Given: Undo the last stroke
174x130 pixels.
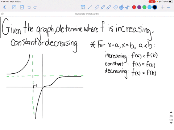Looking at the screenshot, I should (x=29, y=7).
